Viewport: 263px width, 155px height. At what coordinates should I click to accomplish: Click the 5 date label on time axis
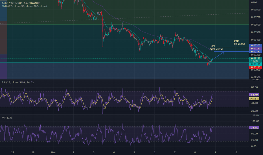coord(134,152)
